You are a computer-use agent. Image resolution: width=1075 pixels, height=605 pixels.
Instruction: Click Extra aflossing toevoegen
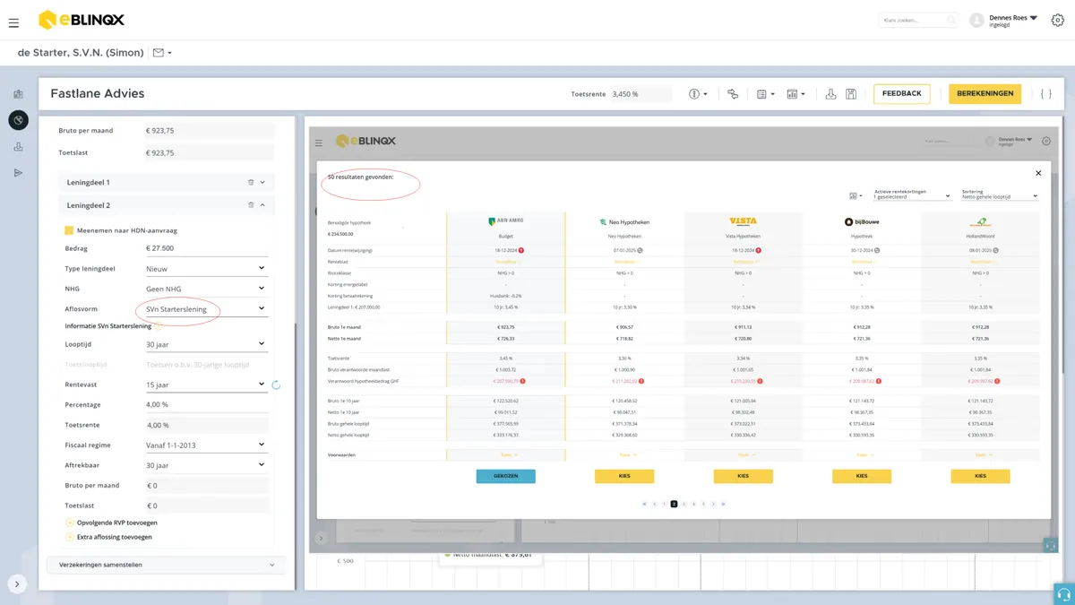tap(108, 537)
